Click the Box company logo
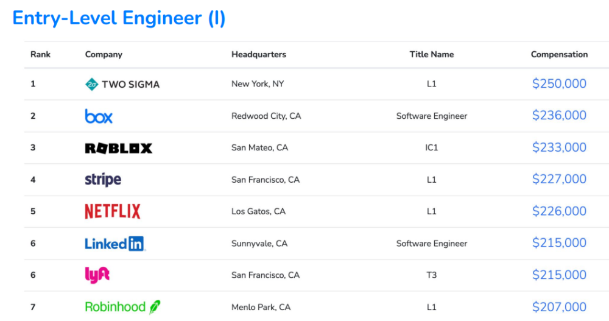 click(99, 116)
